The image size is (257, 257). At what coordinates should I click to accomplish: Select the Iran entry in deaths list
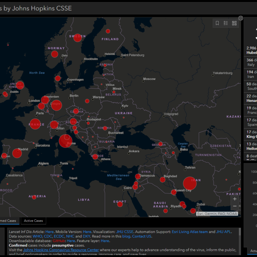tap(251, 74)
